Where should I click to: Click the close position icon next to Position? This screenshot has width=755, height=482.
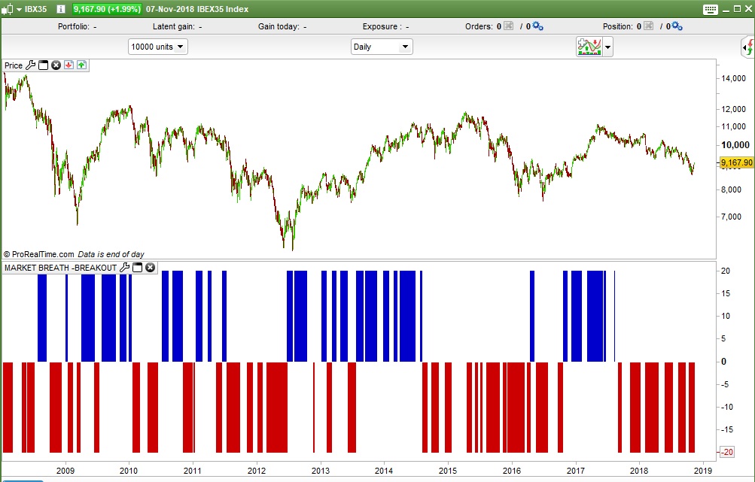pyautogui.click(x=649, y=26)
